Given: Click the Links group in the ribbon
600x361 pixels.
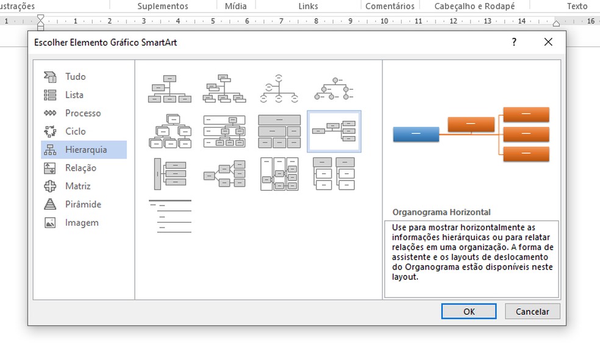Looking at the screenshot, I should (x=307, y=6).
